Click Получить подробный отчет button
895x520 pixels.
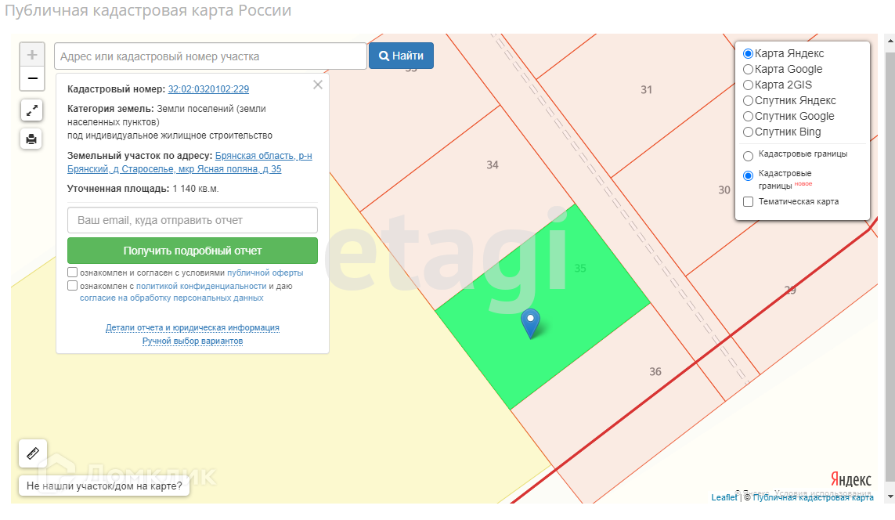(x=193, y=251)
